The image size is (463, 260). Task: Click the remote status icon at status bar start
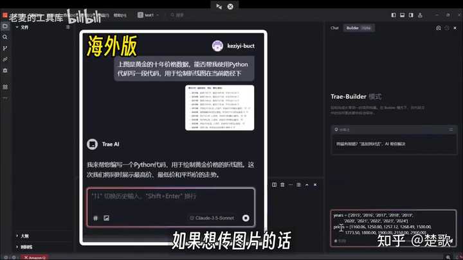(x=6, y=257)
